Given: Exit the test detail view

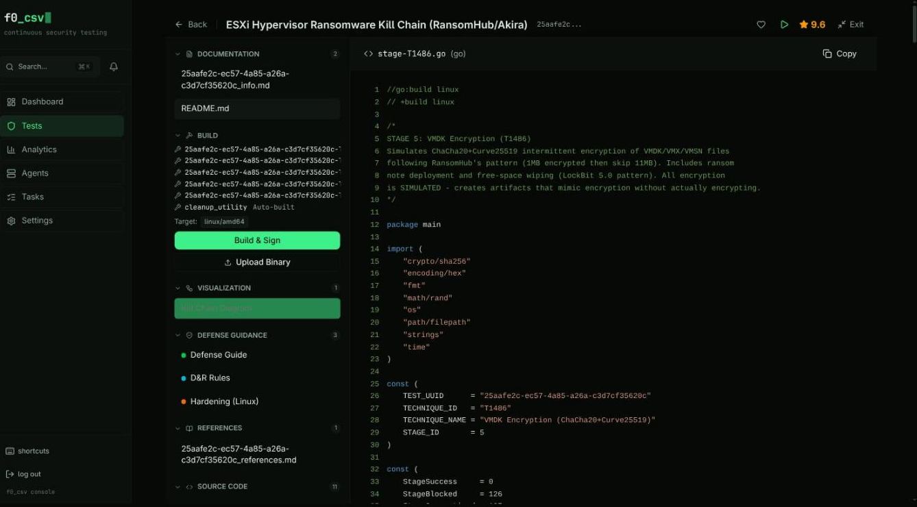Looking at the screenshot, I should pyautogui.click(x=851, y=25).
